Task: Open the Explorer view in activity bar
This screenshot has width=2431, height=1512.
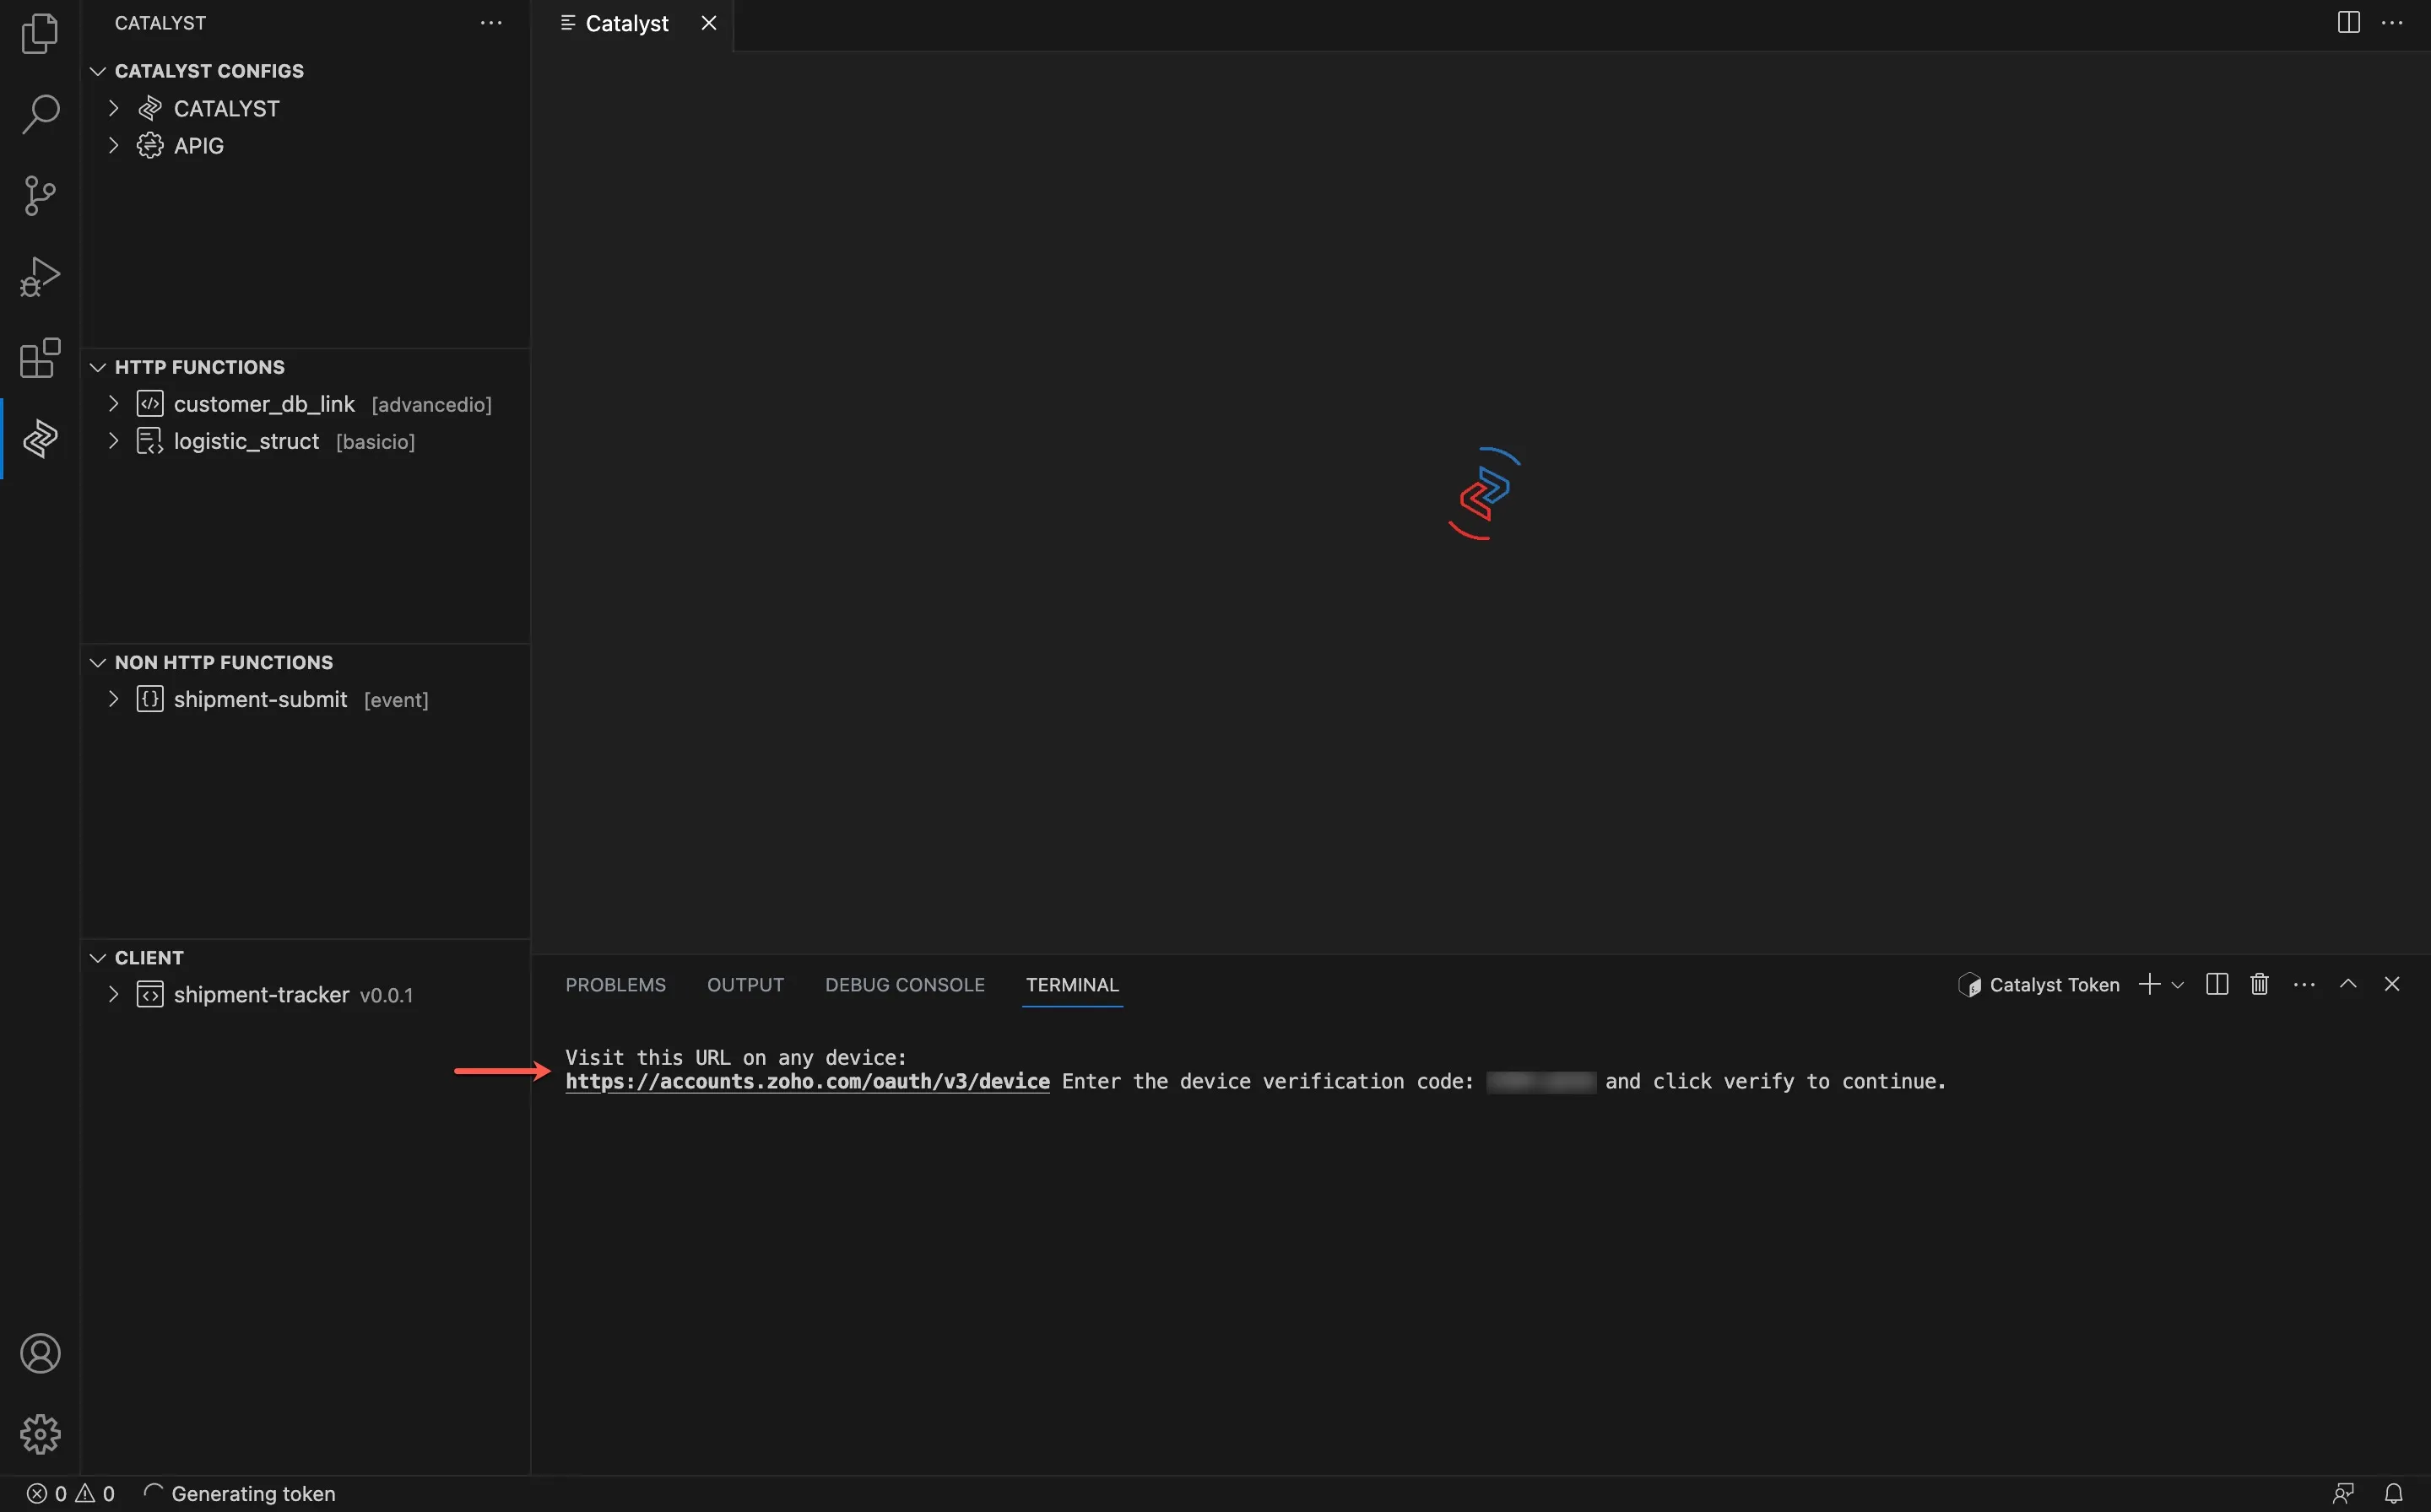Action: tap(40, 33)
